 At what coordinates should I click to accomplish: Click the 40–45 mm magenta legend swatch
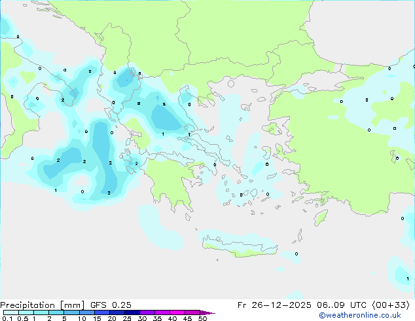(177, 312)
